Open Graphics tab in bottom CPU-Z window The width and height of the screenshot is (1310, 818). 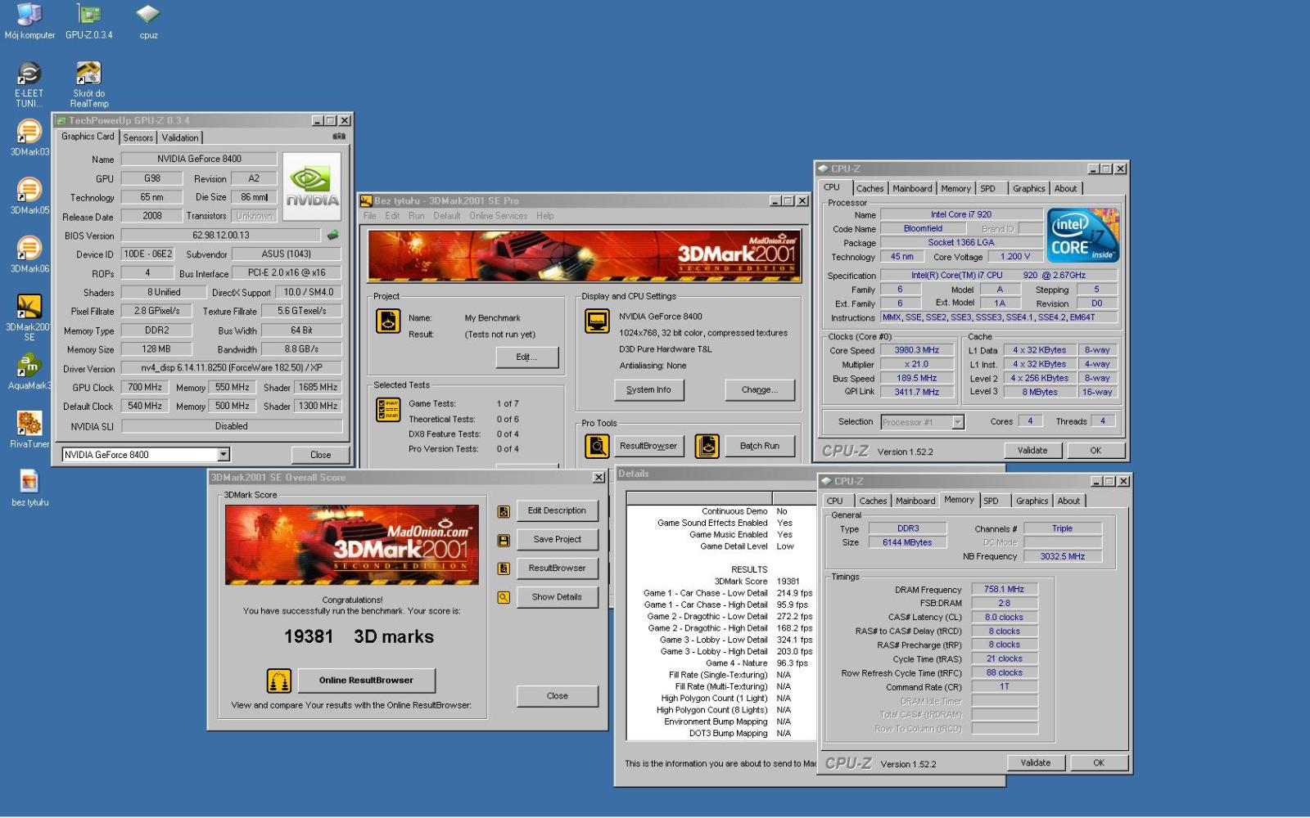point(1032,501)
